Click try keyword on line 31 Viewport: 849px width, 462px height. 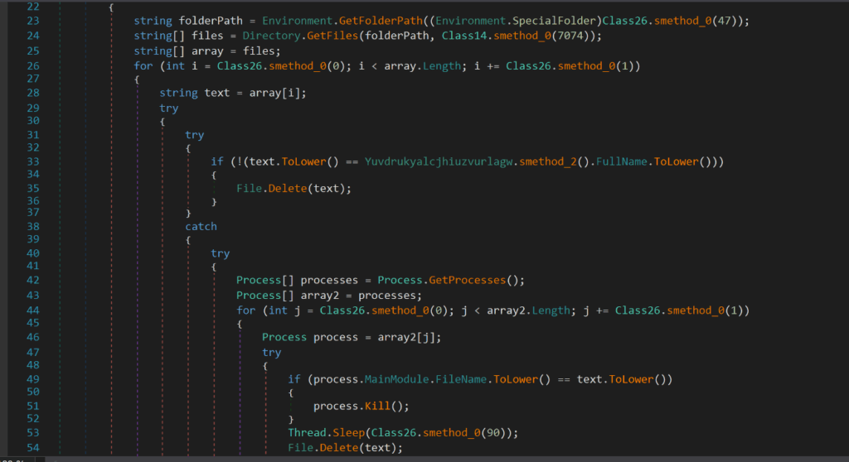point(194,135)
